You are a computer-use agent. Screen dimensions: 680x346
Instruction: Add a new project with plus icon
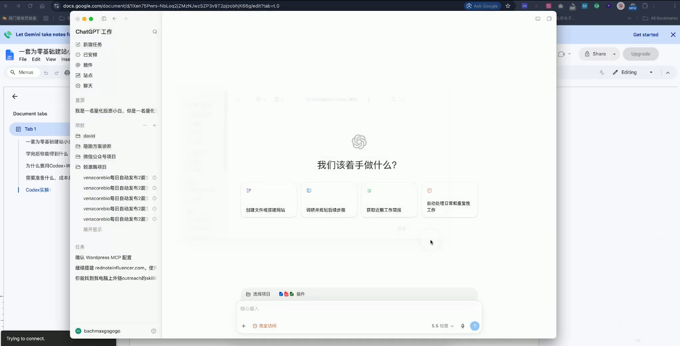154,126
